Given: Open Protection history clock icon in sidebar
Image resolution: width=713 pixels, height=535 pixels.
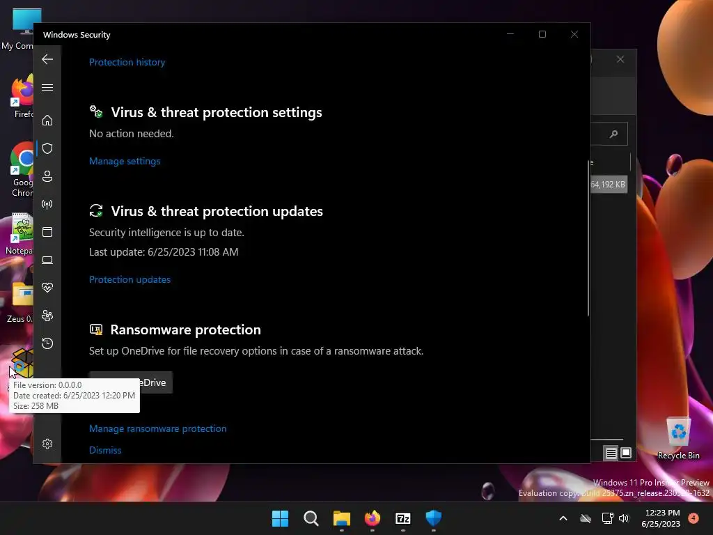Looking at the screenshot, I should pos(47,343).
